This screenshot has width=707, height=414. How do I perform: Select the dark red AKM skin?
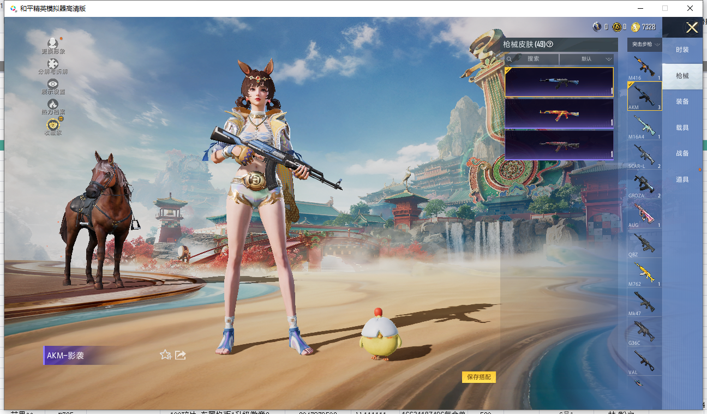point(559,145)
